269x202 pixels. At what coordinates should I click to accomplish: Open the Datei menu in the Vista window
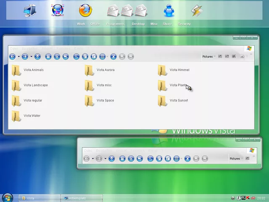click(x=14, y=48)
